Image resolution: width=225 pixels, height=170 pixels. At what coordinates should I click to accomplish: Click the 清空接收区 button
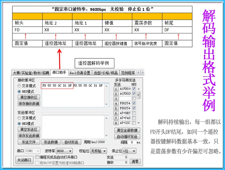coord(29,97)
